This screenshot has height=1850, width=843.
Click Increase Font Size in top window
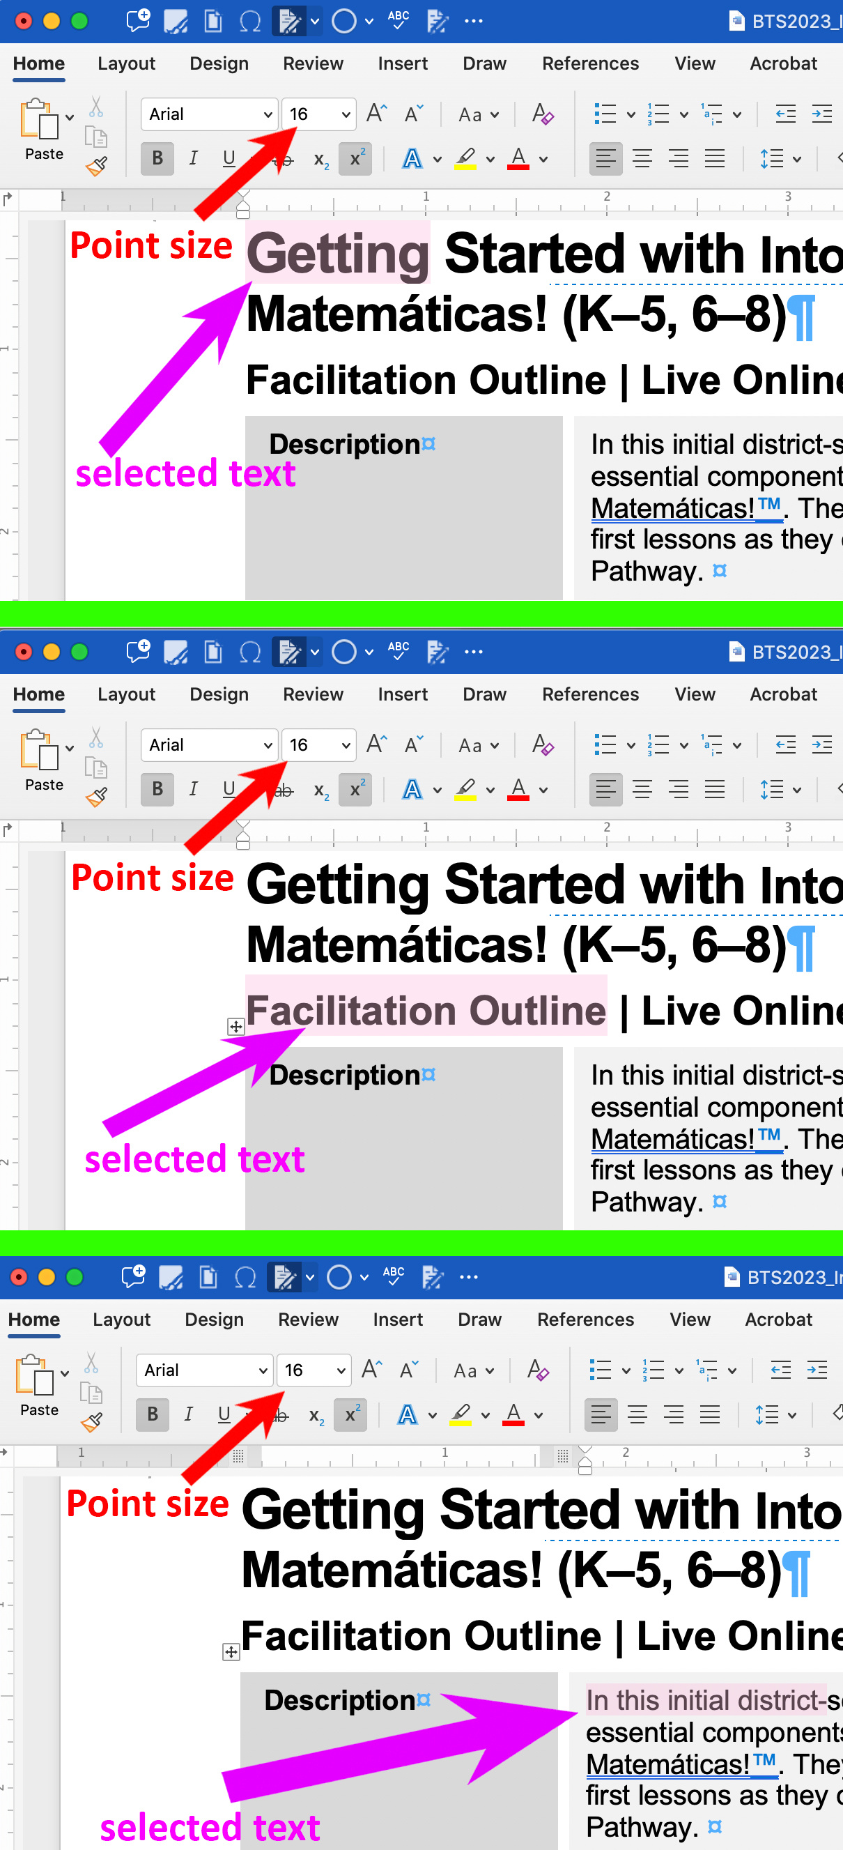[376, 114]
